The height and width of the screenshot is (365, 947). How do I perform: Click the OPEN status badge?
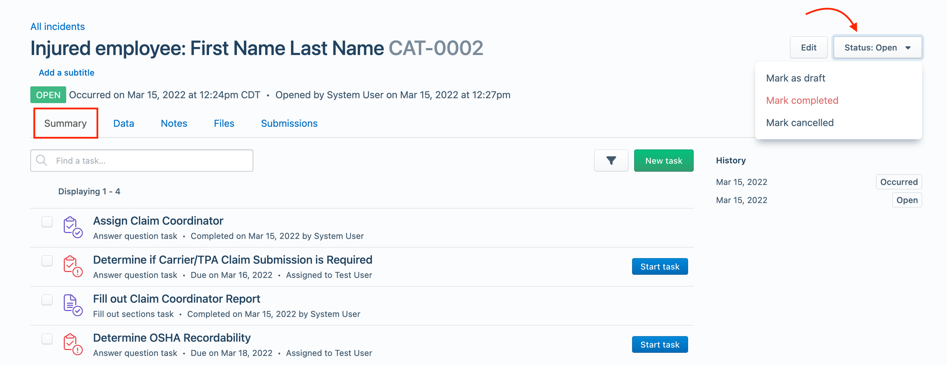pyautogui.click(x=48, y=95)
